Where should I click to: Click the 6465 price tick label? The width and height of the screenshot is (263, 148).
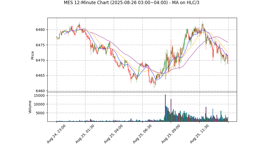(40, 76)
